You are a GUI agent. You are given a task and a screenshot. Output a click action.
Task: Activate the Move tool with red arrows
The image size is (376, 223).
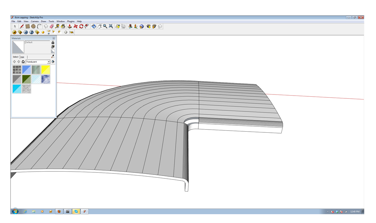coord(76,26)
